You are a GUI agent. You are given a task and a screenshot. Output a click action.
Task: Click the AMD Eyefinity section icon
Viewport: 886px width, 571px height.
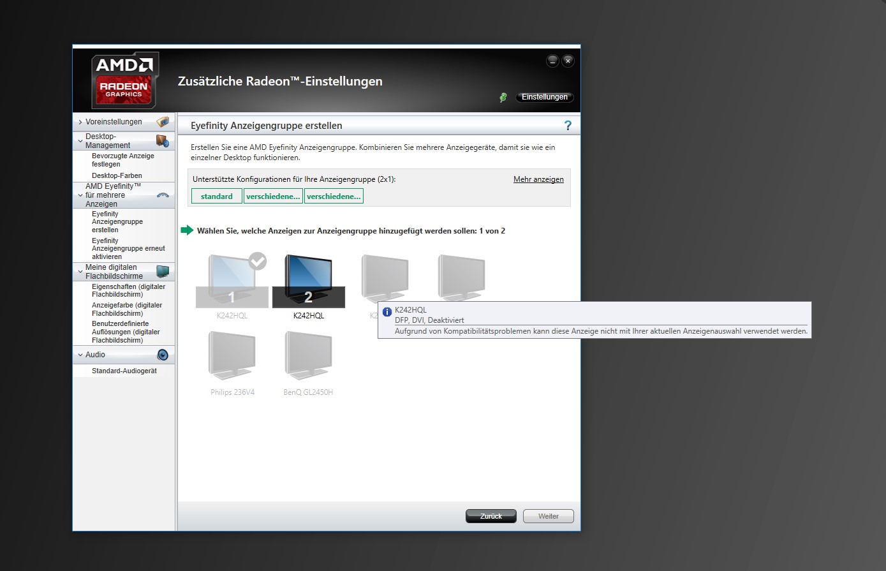[x=163, y=195]
